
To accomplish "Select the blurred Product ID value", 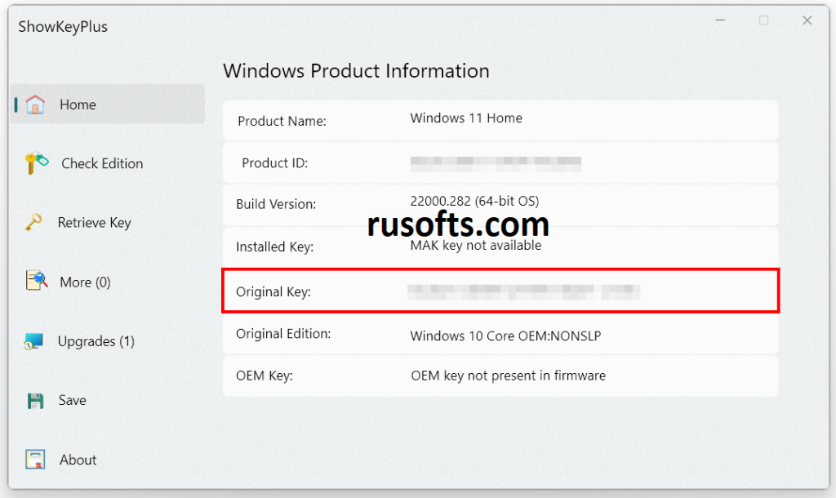I will 496,163.
